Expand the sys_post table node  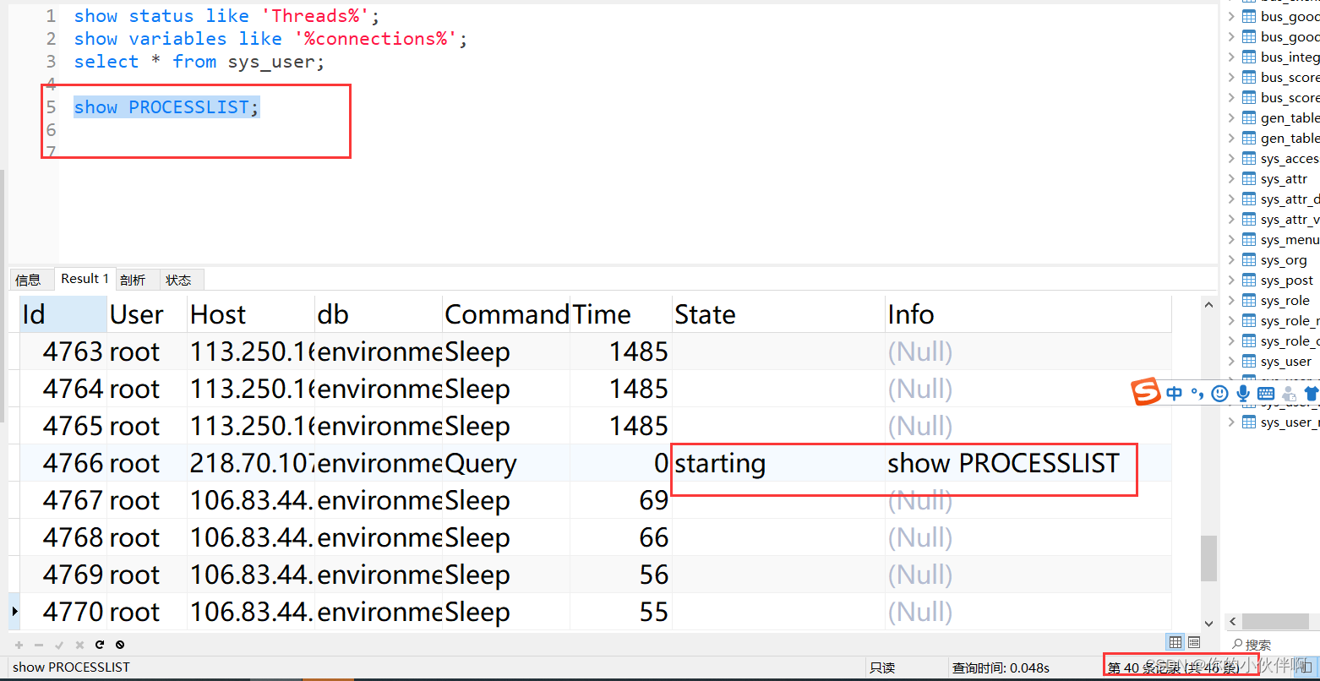coord(1231,281)
